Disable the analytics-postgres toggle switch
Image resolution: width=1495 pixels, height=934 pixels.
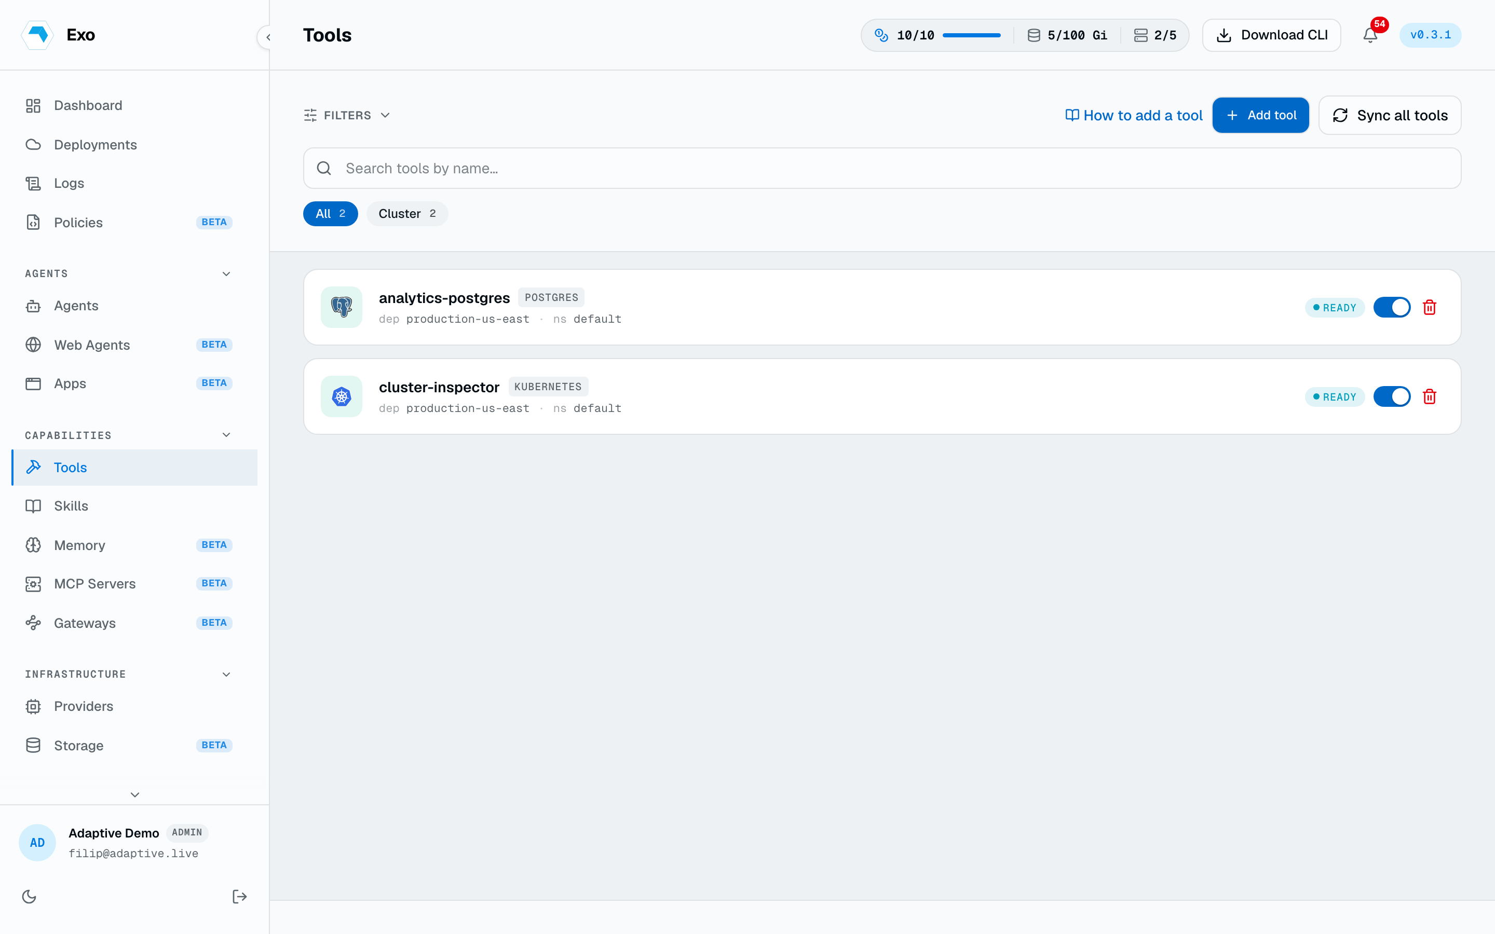1392,307
